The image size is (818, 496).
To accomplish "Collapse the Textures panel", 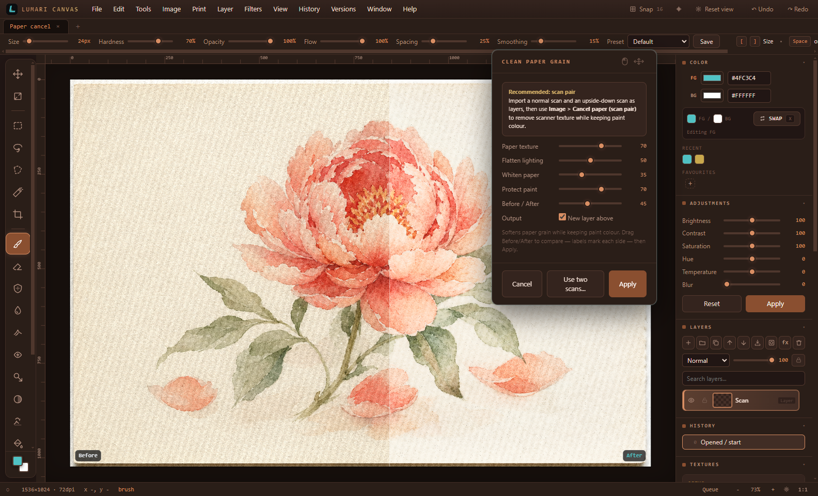I will [x=804, y=465].
